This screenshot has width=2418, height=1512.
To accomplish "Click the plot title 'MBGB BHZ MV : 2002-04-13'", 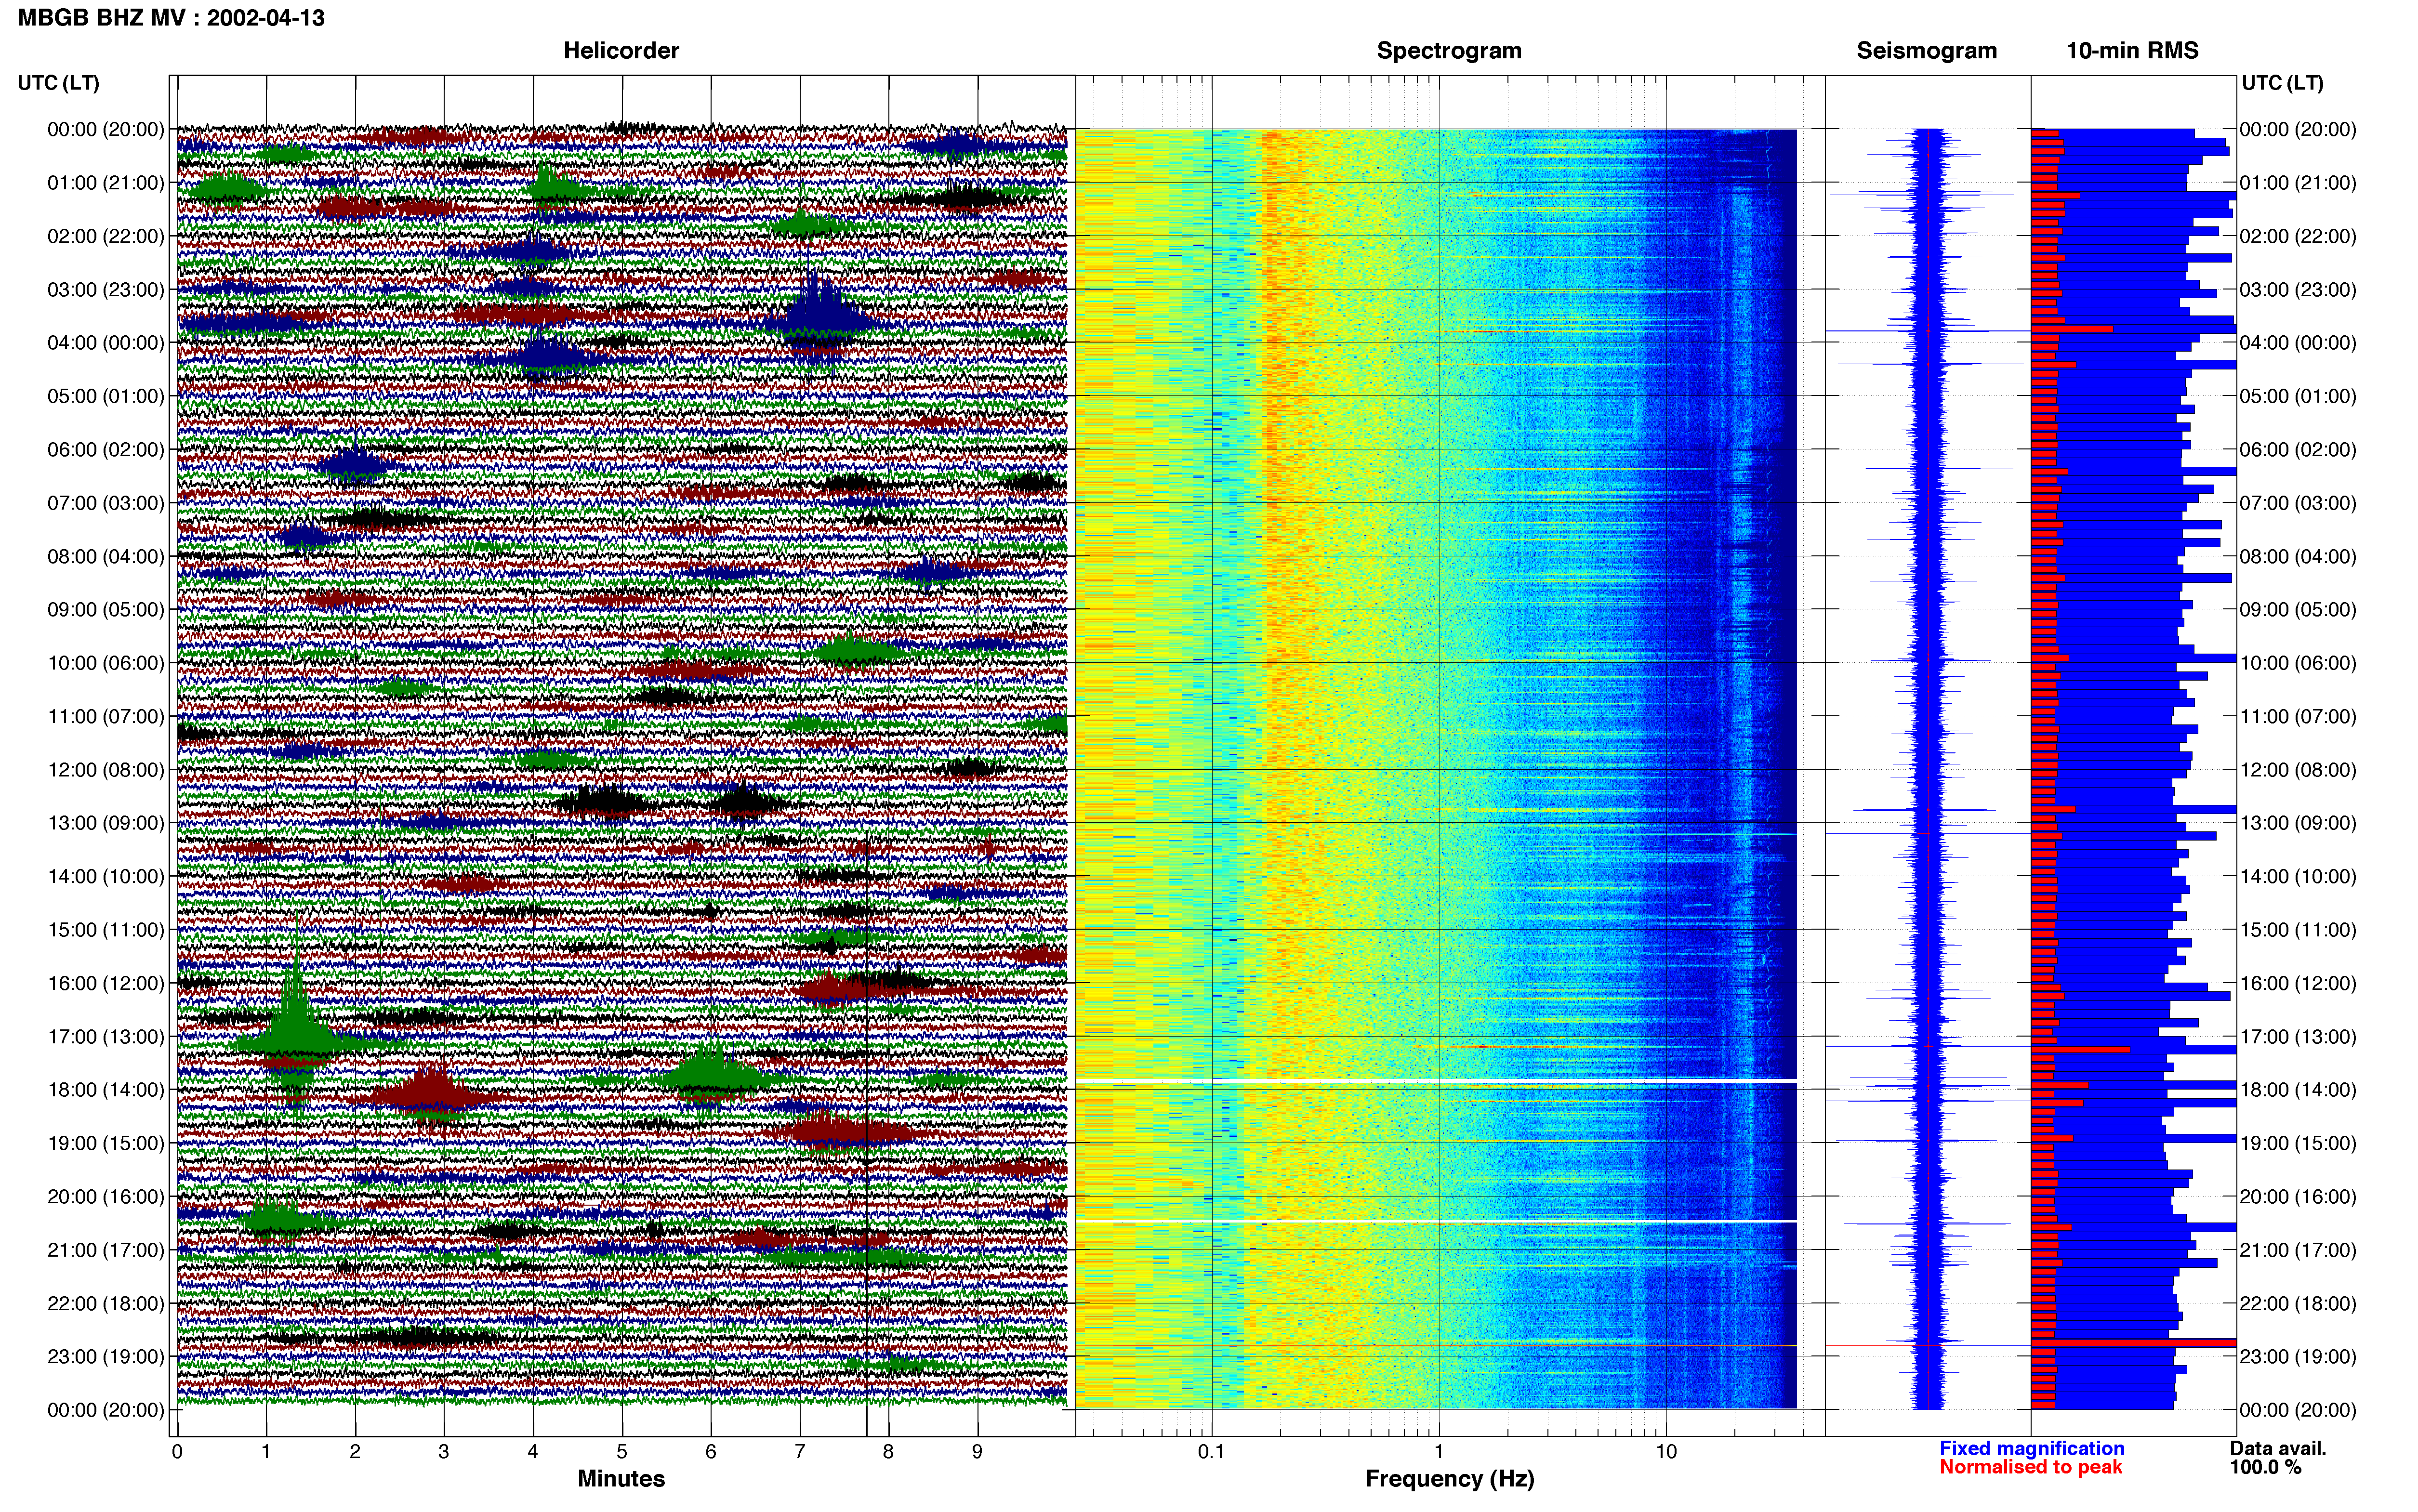I will (171, 18).
